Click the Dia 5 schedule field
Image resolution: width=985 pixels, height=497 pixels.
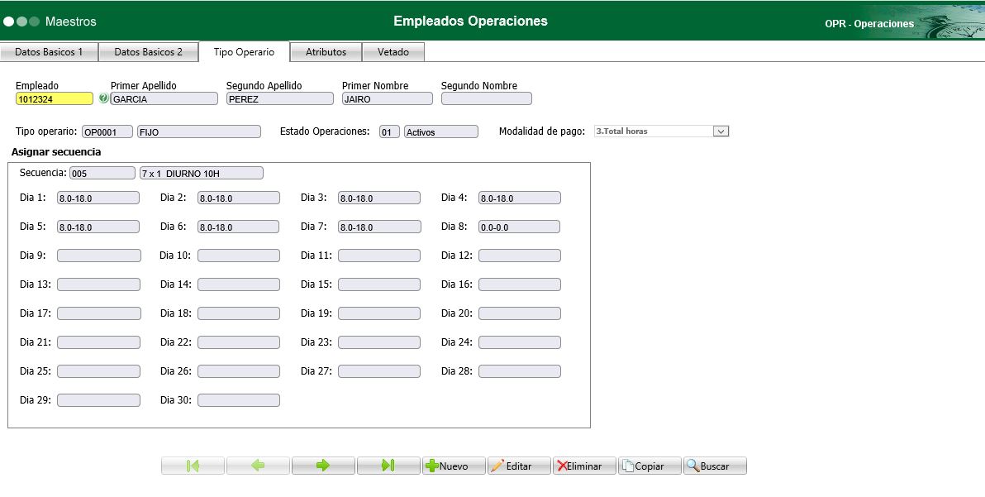pos(98,227)
